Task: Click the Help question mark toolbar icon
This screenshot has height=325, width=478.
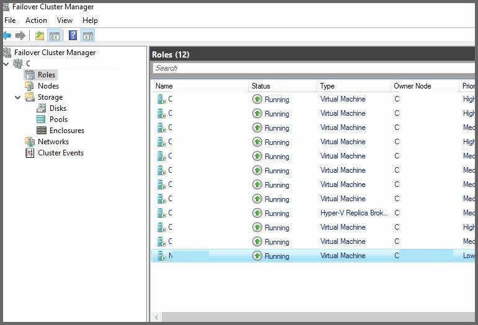Action: coord(73,35)
